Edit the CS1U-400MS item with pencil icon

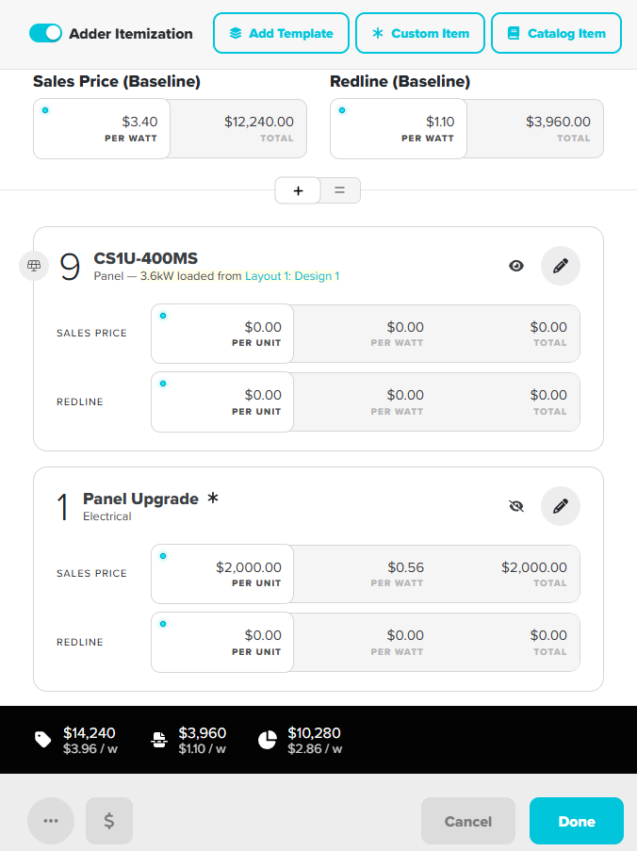coord(561,266)
